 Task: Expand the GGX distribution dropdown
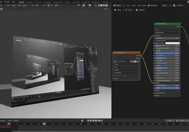click(167, 30)
